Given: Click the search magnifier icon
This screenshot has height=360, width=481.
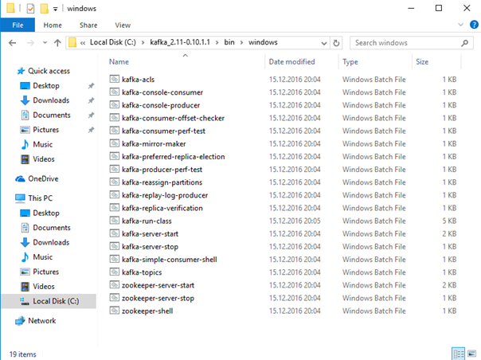Looking at the screenshot, I should click(x=465, y=43).
